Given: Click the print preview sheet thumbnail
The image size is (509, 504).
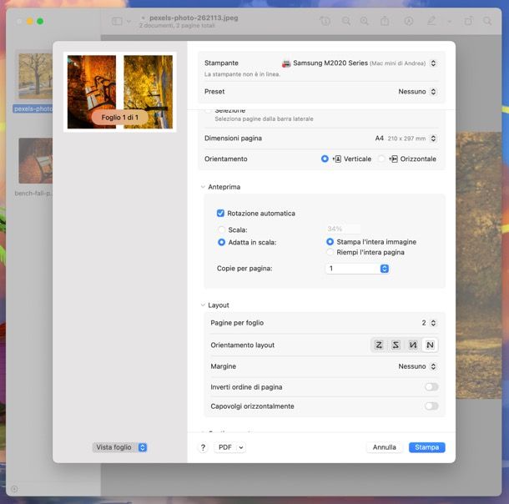Looking at the screenshot, I should point(120,92).
